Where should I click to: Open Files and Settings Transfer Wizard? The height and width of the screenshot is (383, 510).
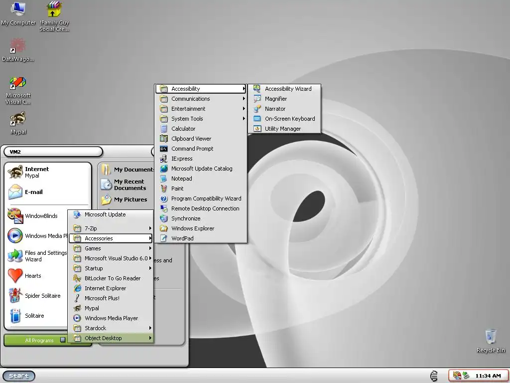pyautogui.click(x=37, y=256)
